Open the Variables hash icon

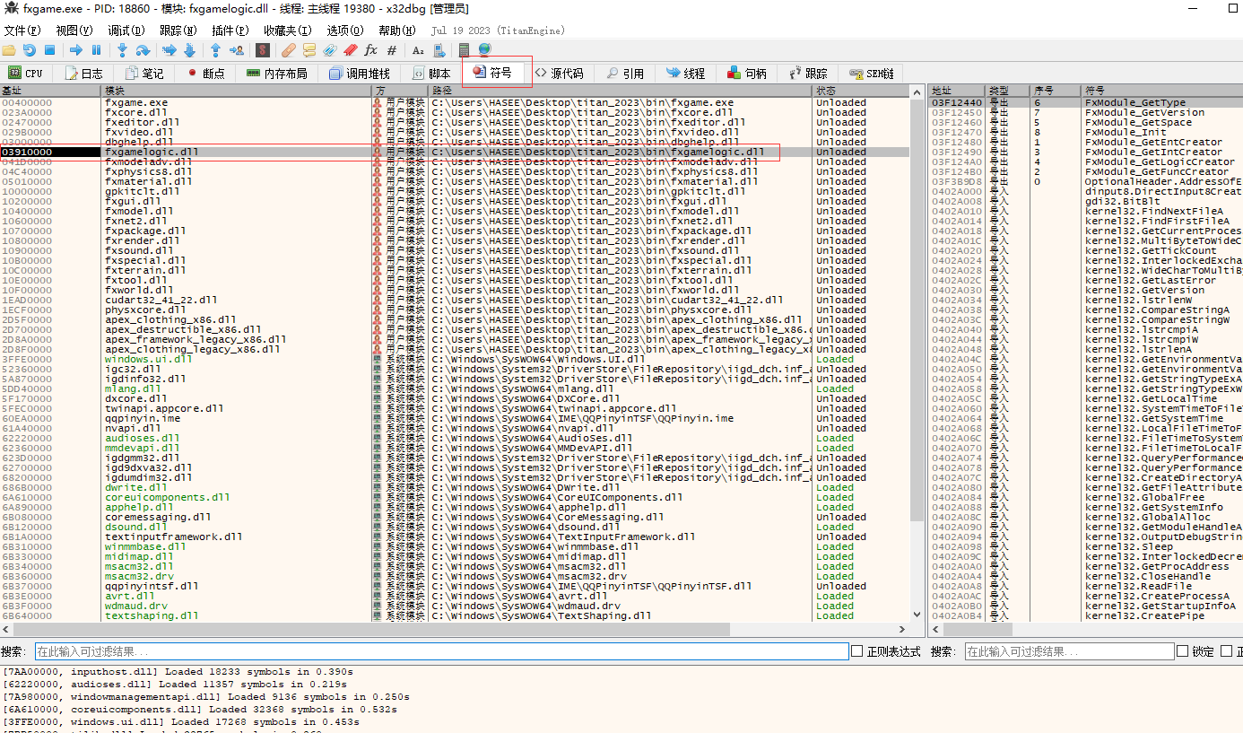pyautogui.click(x=392, y=50)
